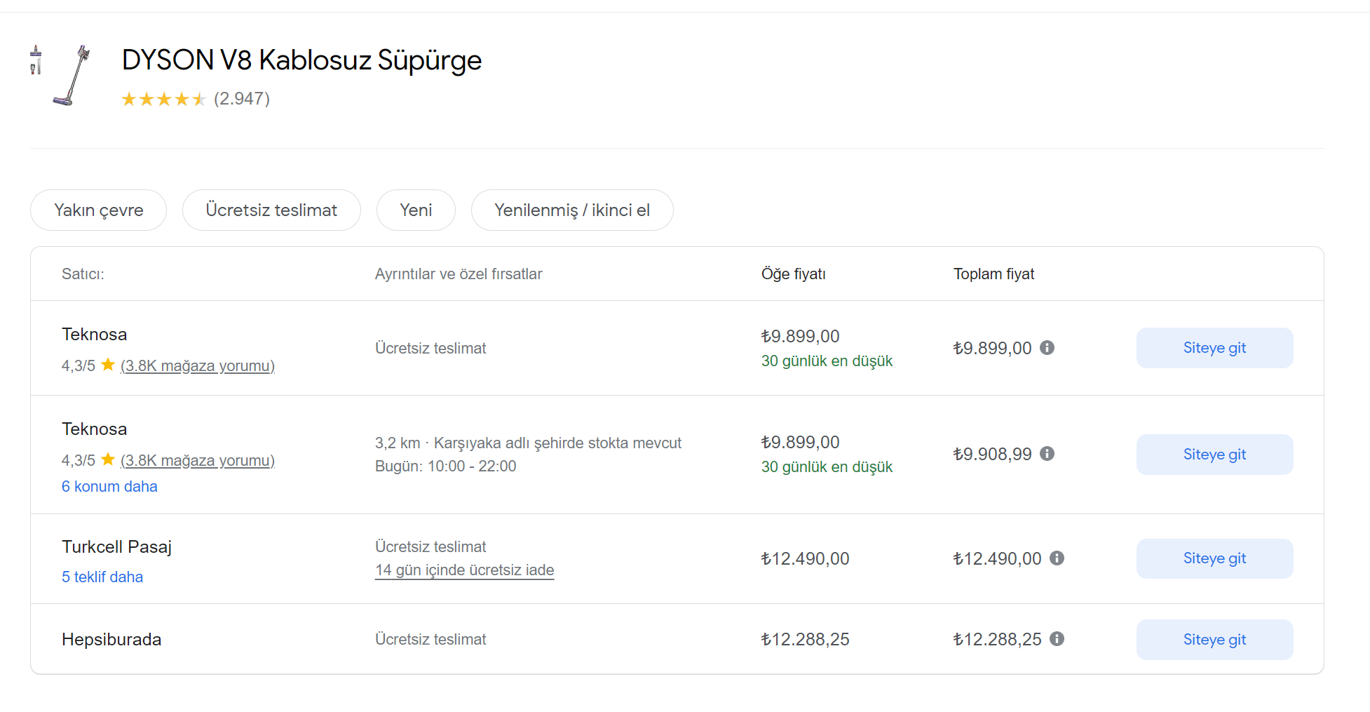Screen dimensions: 1370x712
Task: Open "14 gün içinde ücretsiz iade" link
Action: (x=464, y=570)
